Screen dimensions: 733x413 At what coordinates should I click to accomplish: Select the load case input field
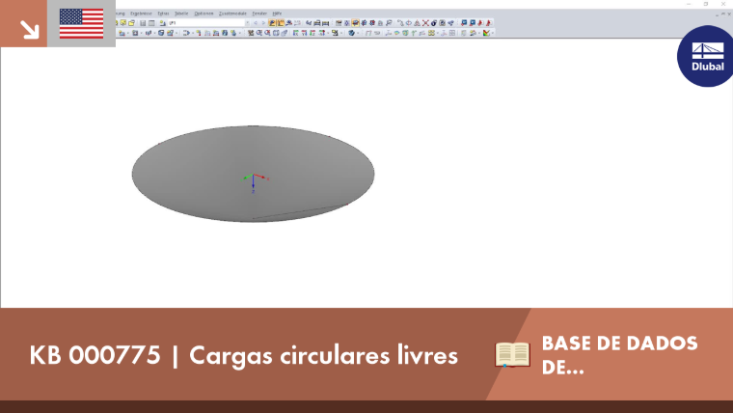coord(206,22)
